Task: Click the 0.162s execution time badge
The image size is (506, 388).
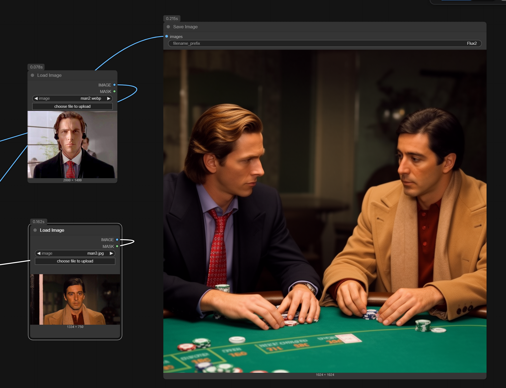Action: click(x=39, y=222)
